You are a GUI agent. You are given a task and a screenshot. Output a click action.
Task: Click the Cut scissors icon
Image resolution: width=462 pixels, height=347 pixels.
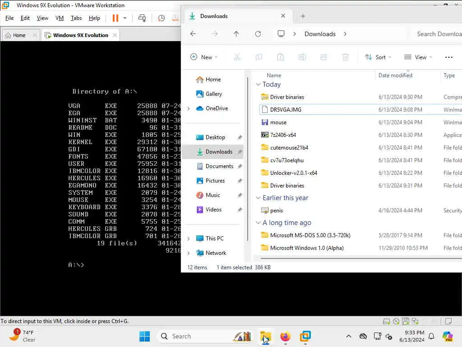click(x=237, y=57)
